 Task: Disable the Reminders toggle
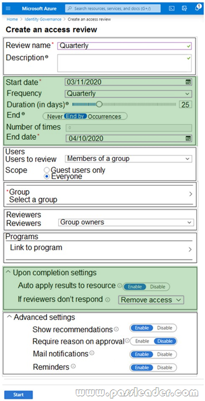tap(165, 368)
